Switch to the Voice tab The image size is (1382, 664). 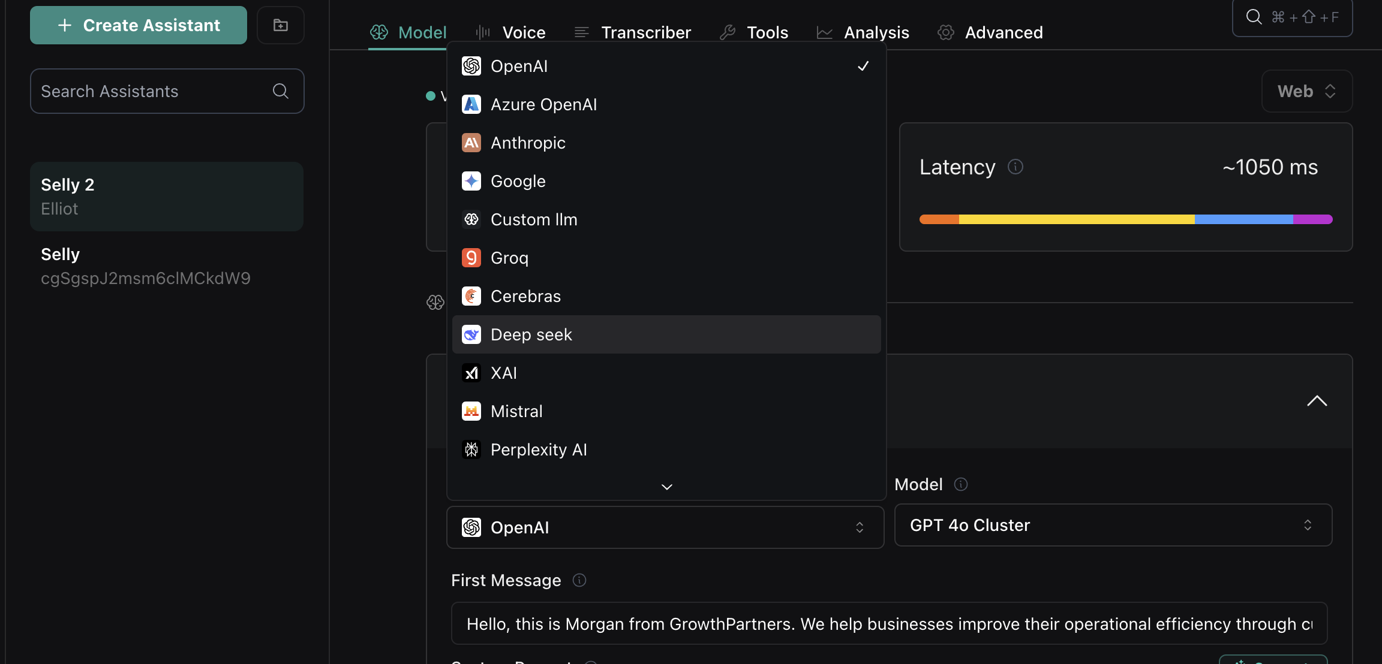[524, 32]
